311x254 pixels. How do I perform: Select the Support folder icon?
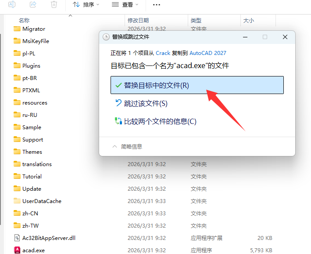[17, 139]
